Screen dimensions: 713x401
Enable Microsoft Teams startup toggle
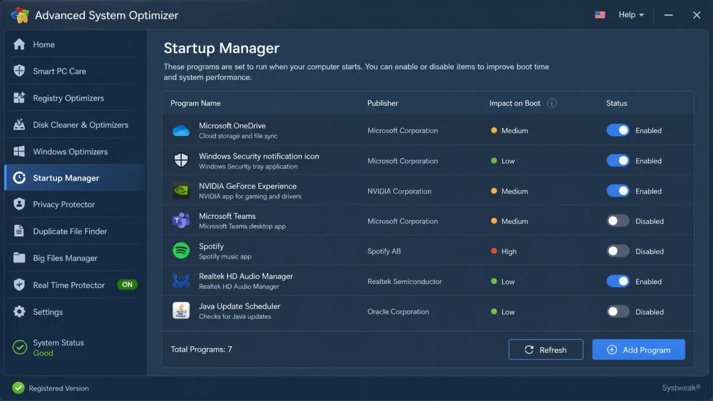pyautogui.click(x=618, y=221)
